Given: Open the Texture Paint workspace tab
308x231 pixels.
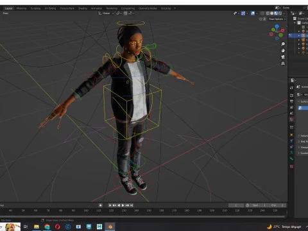Looking at the screenshot, I should (67, 8).
